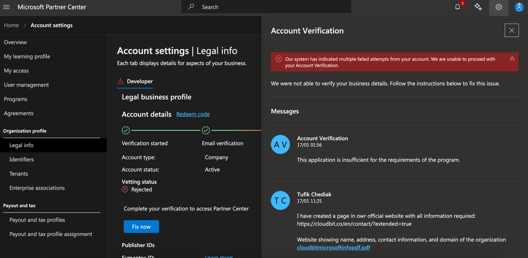Open the settings gear
This screenshot has width=528, height=258.
coord(499,7)
